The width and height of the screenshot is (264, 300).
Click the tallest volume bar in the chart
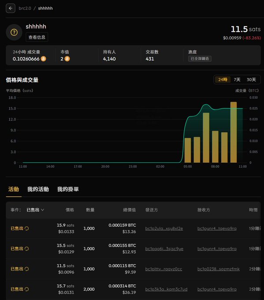coord(234,132)
